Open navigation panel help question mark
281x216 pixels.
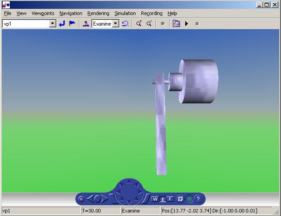pyautogui.click(x=198, y=199)
